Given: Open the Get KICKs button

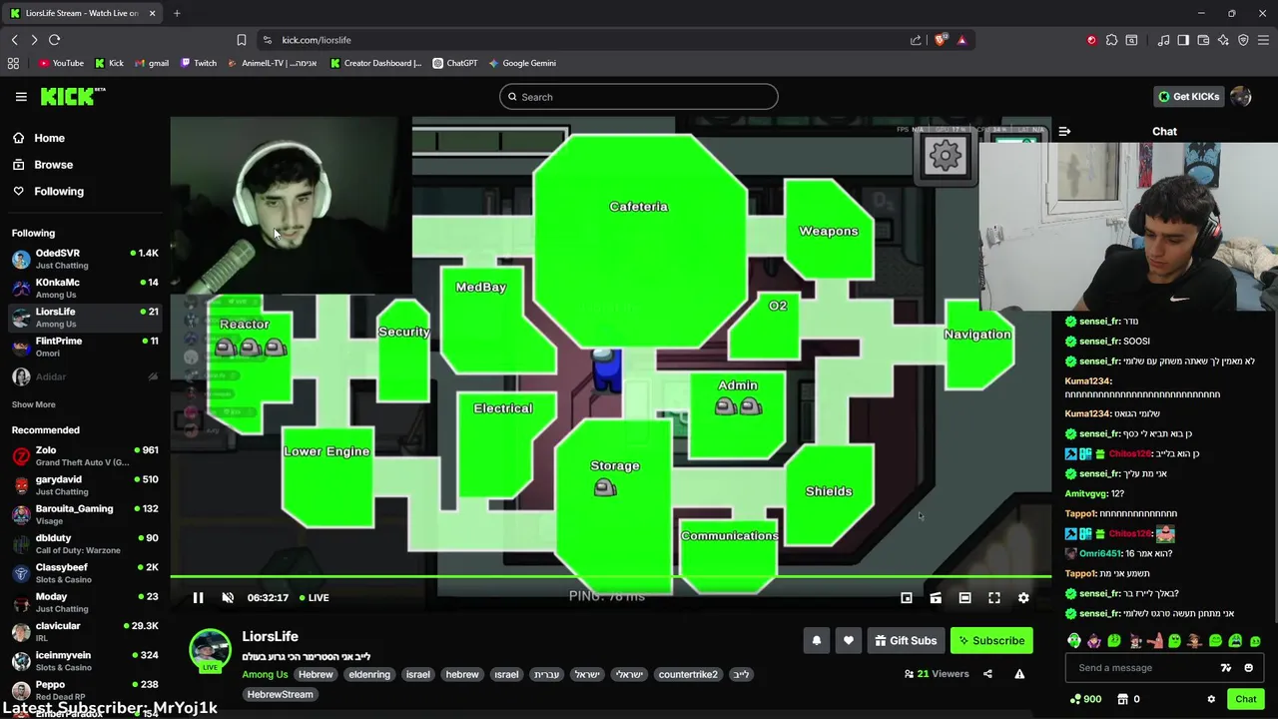Looking at the screenshot, I should pos(1188,97).
